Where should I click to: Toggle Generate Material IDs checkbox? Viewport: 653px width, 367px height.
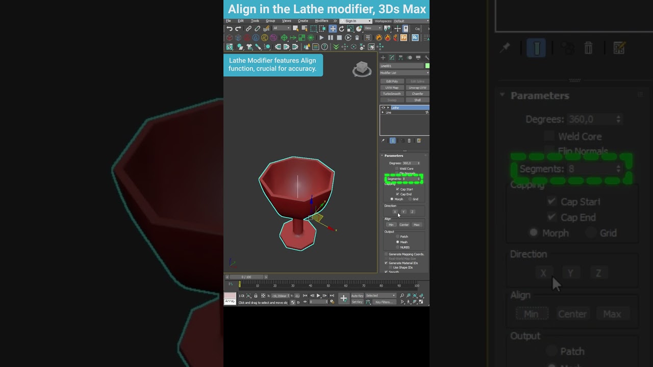[386, 263]
